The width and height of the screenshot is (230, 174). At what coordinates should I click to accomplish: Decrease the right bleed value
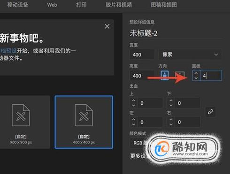(171, 124)
